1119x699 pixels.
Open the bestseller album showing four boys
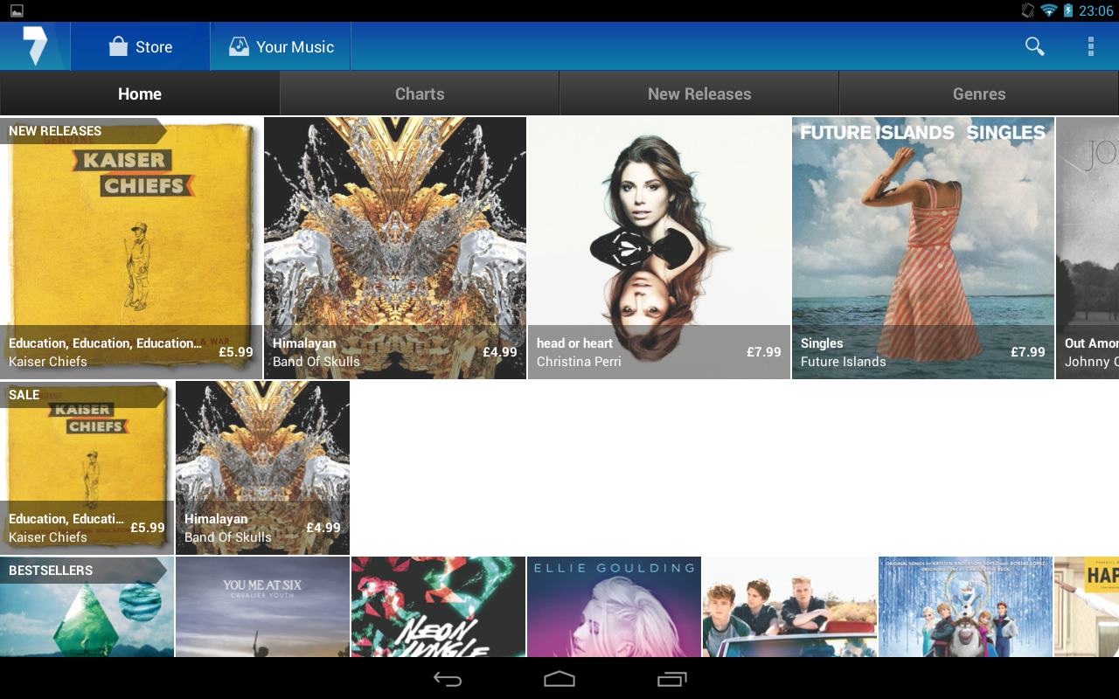pyautogui.click(x=789, y=606)
